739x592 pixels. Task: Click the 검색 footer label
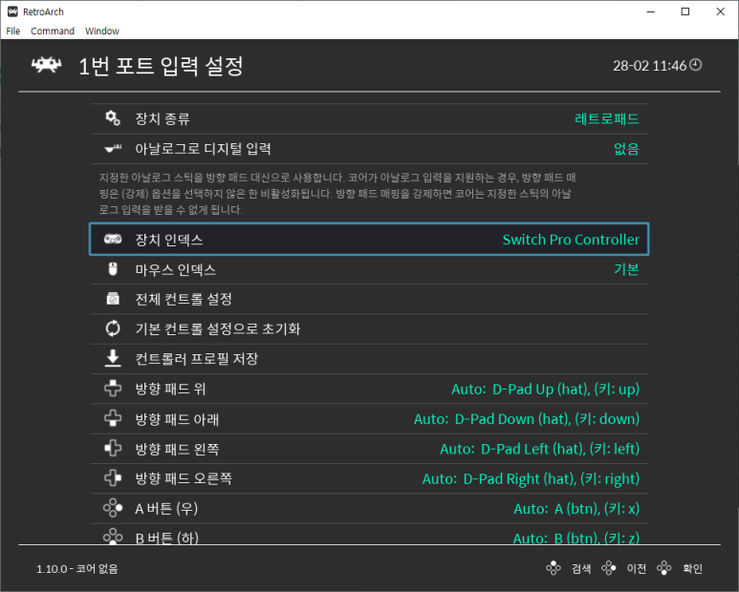click(581, 568)
